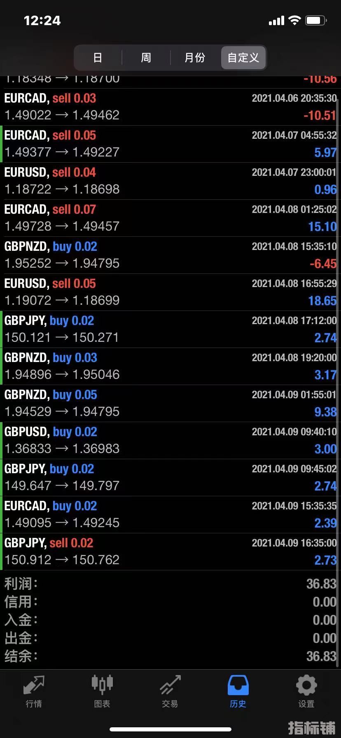Tap the GBPNZD buy 0.05 trade entry
The height and width of the screenshot is (738, 341).
pyautogui.click(x=170, y=403)
